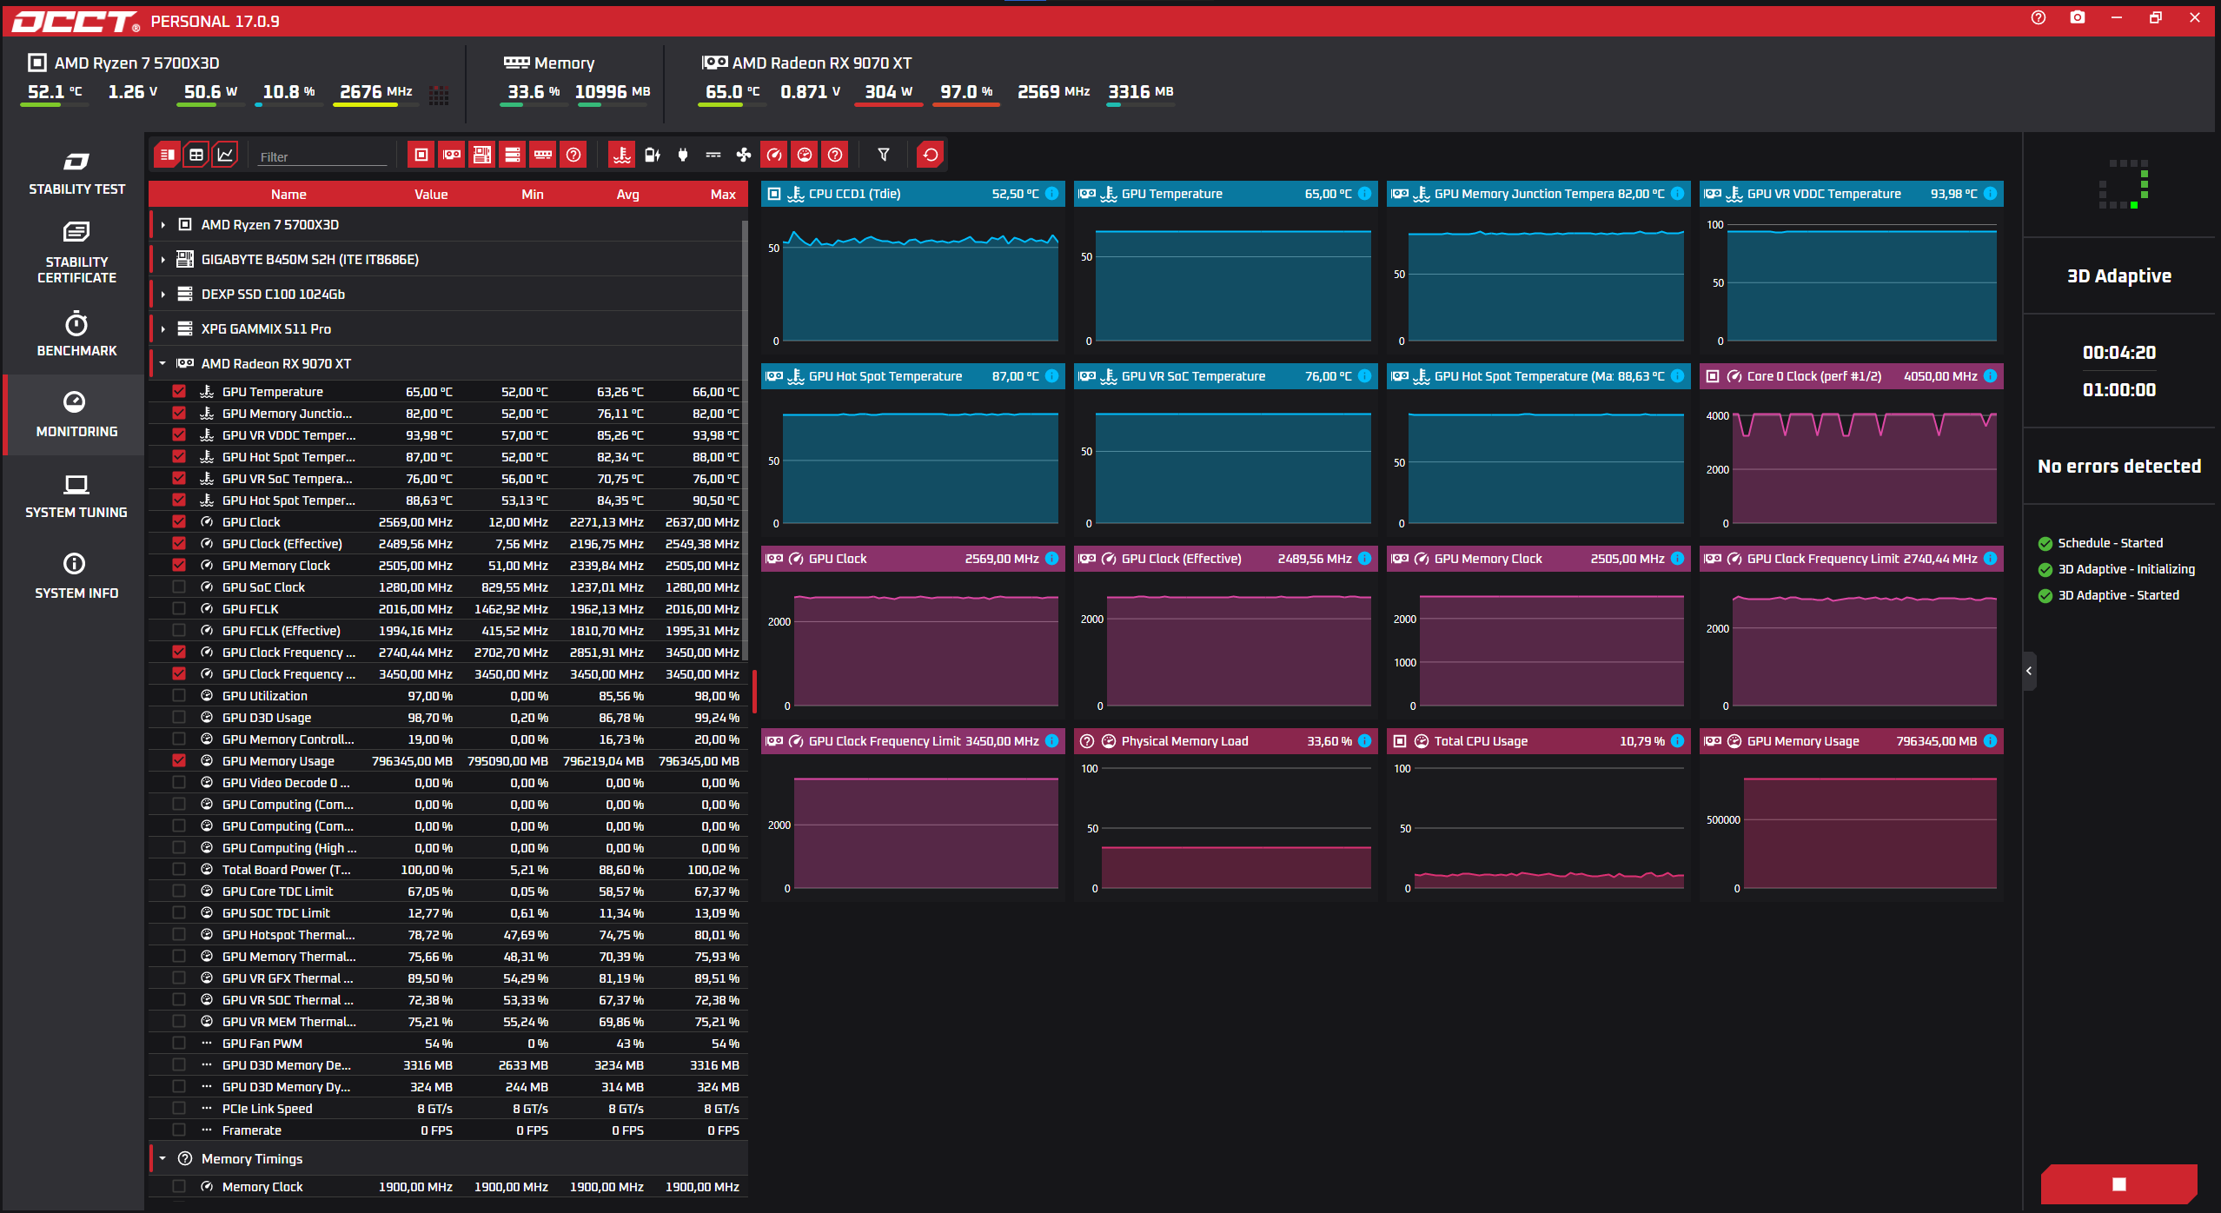Take a screenshot with the camera icon
The height and width of the screenshot is (1213, 2221).
(2078, 18)
